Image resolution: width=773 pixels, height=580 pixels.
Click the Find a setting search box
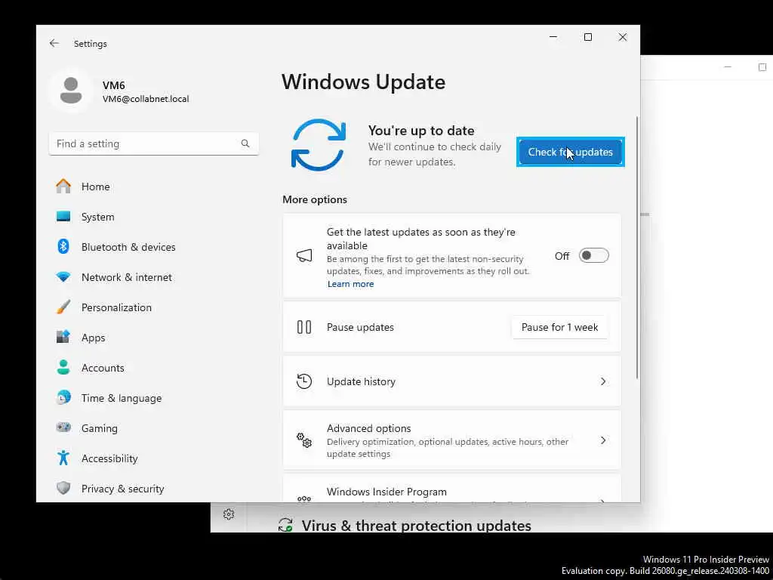click(x=154, y=143)
